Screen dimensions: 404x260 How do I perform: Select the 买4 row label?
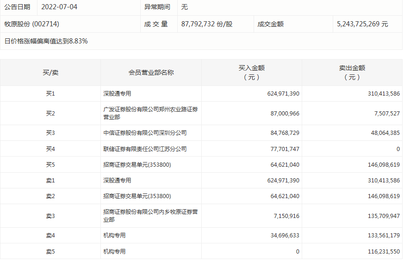pyautogui.click(x=50, y=149)
